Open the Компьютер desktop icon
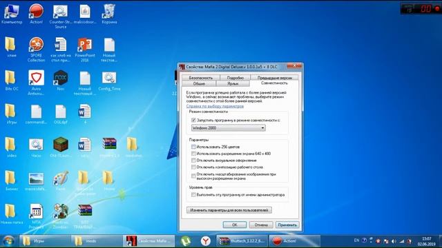This screenshot has height=248, width=442. click(12, 14)
